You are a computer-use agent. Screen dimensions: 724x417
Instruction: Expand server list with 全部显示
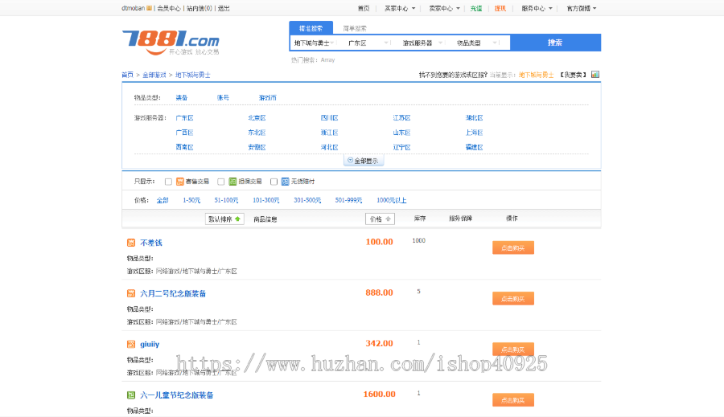pyautogui.click(x=364, y=161)
